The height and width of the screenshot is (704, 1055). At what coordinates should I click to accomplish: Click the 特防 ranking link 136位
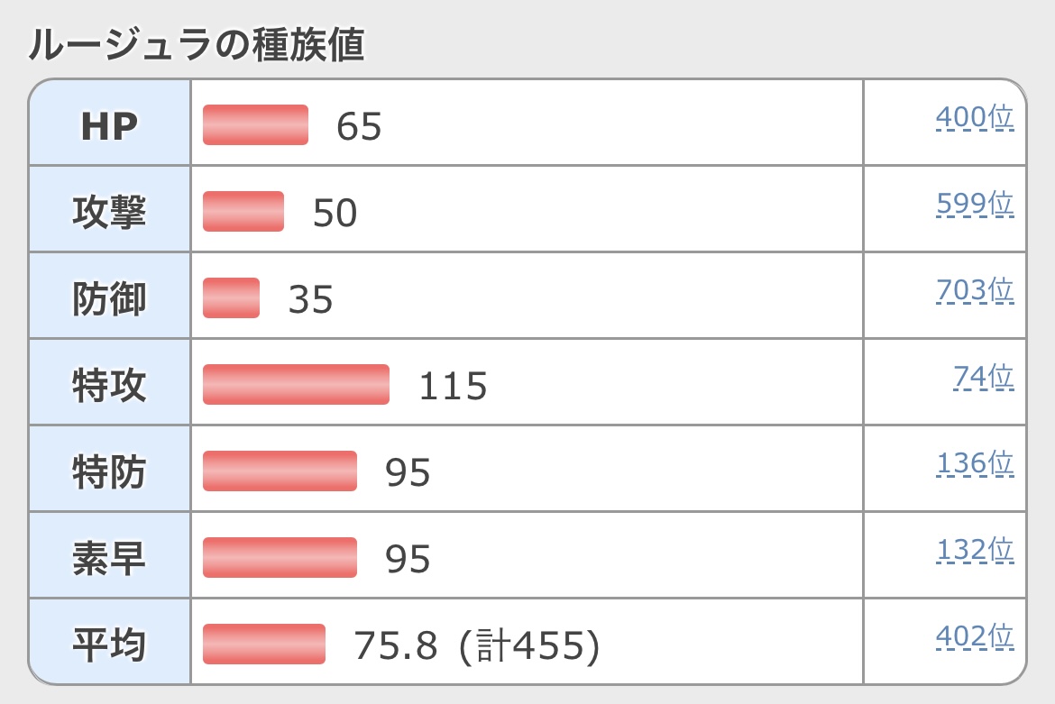coord(975,464)
